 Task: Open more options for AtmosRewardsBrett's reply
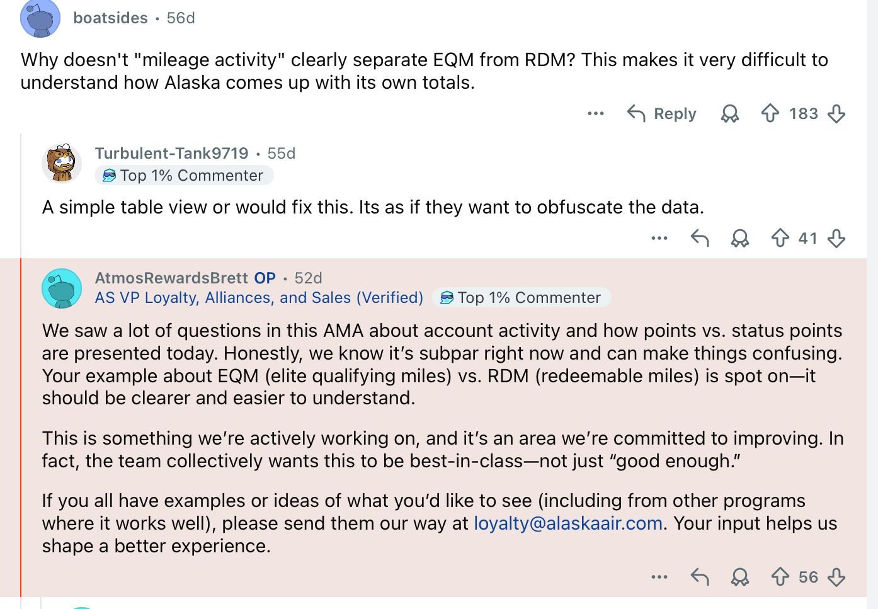pos(659,577)
